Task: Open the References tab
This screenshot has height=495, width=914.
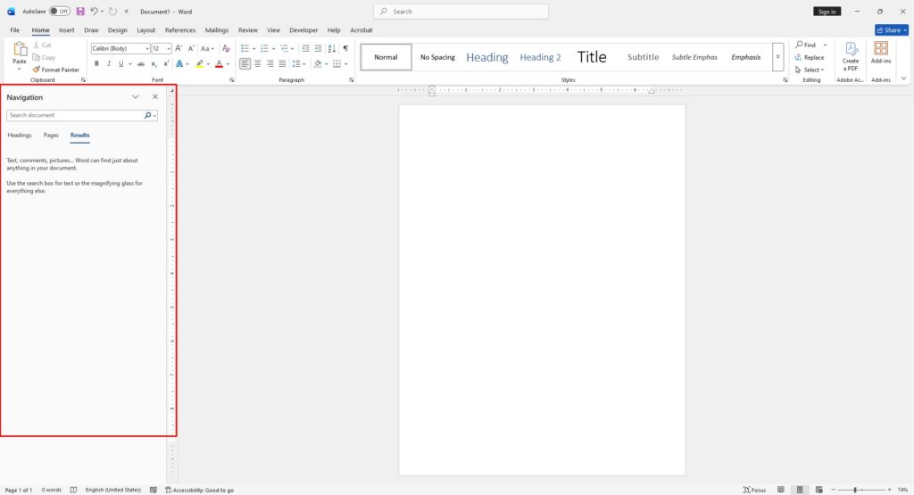Action: [x=180, y=30]
